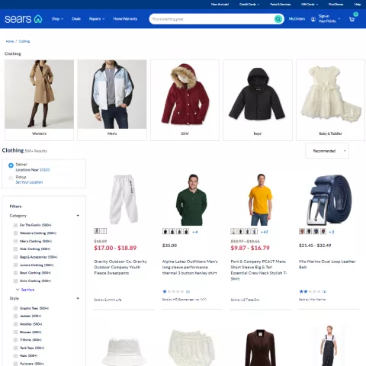Check Blouses style filter
Screen dimensions: 366x366
[15, 332]
